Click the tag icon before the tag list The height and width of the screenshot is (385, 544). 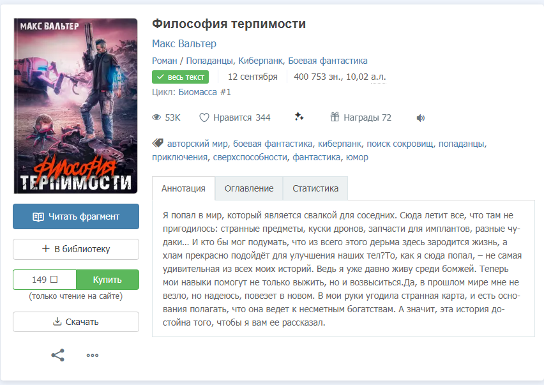[158, 143]
